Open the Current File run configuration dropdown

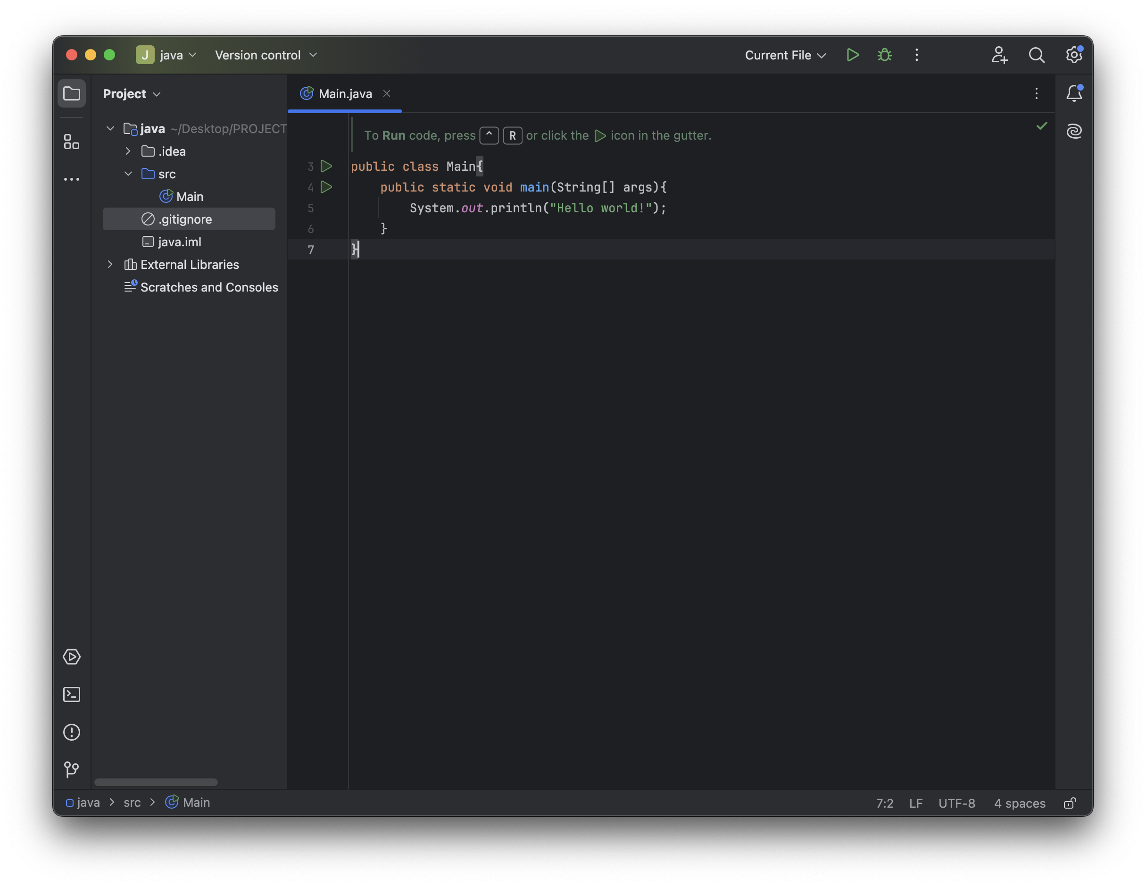[785, 55]
